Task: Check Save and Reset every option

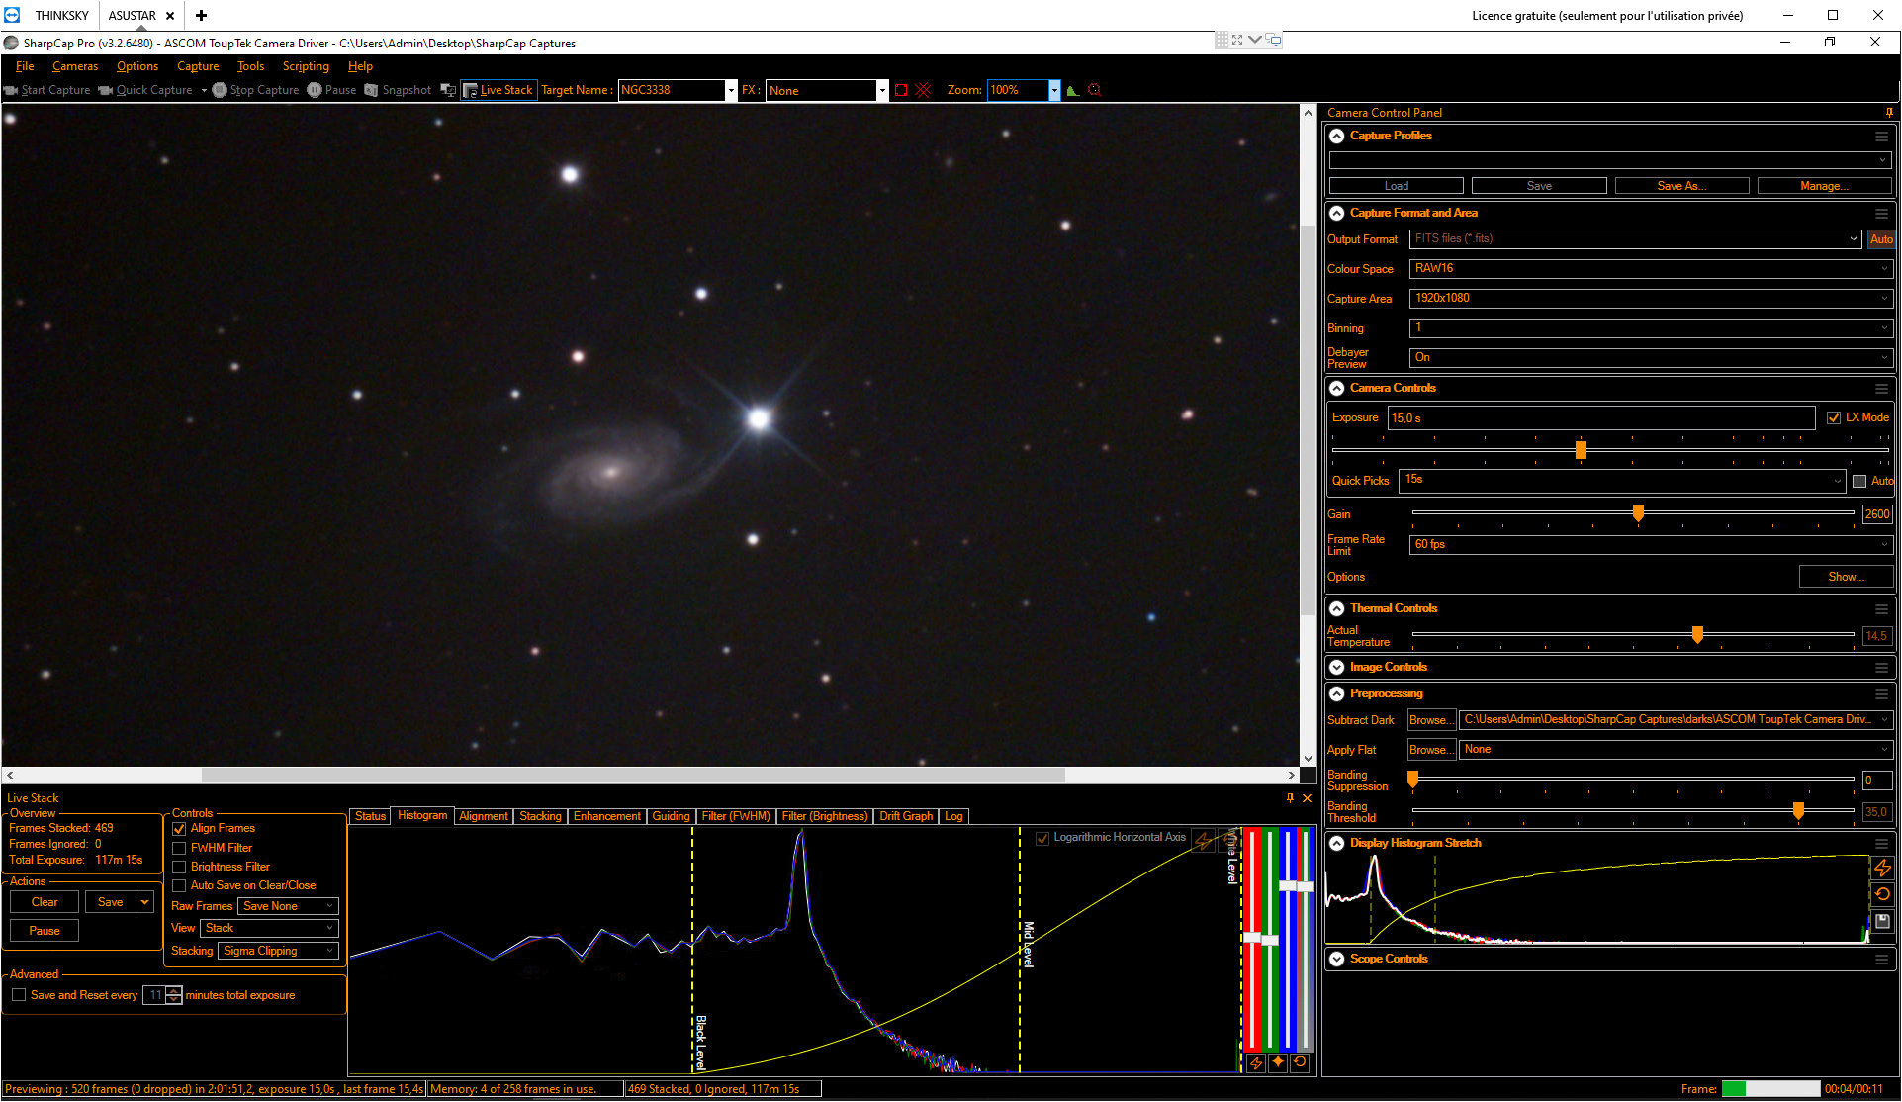Action: coord(19,995)
